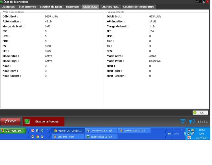The width and height of the screenshot is (212, 165).
Task: Open the démarrer start menu
Action: [13, 131]
